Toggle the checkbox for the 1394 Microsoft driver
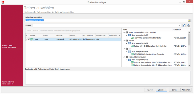This screenshot has height=94, width=194. tap(29, 39)
